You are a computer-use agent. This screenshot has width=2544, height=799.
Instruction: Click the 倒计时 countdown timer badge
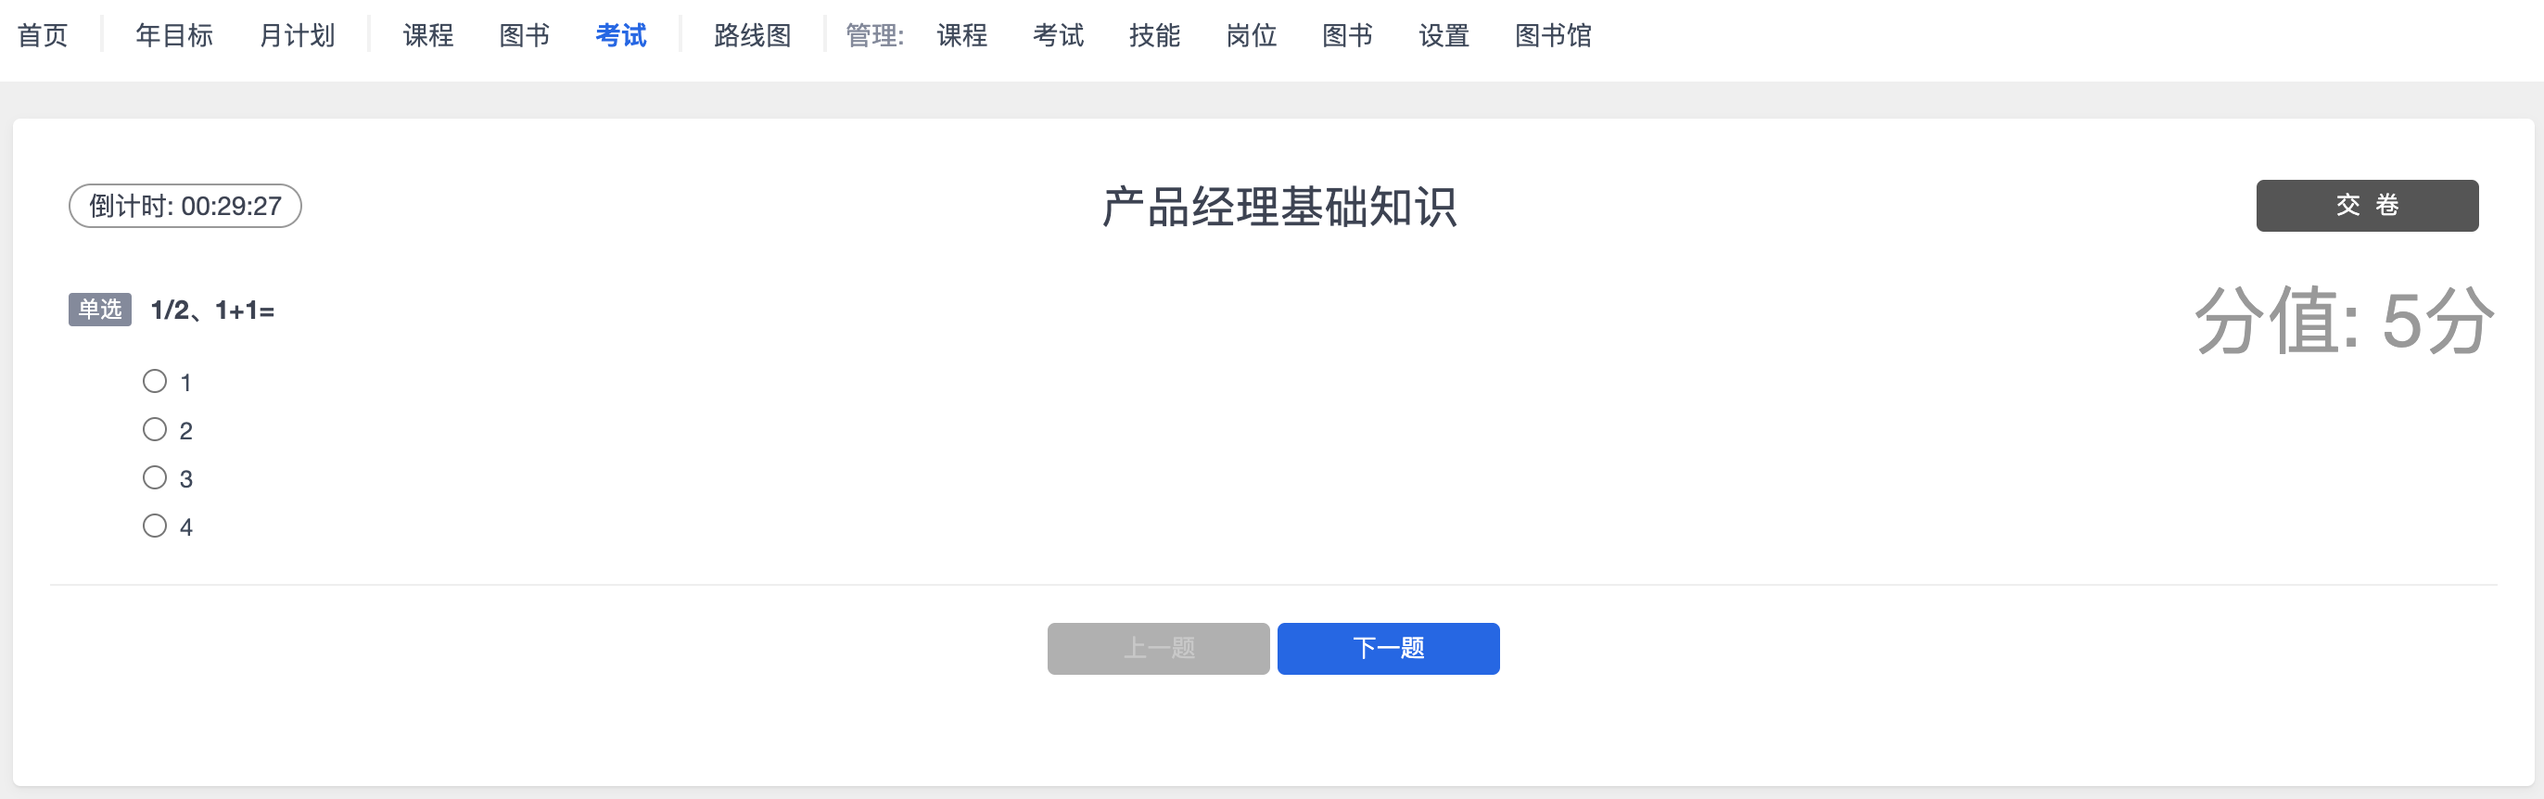coord(184,206)
